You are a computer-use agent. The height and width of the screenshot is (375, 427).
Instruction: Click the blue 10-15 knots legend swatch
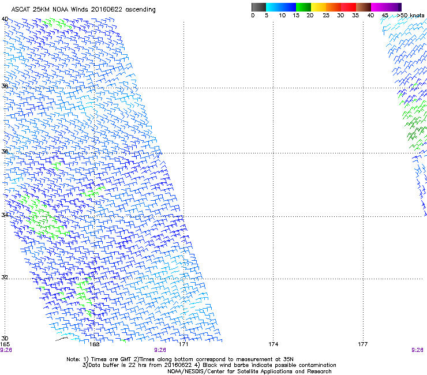(289, 7)
